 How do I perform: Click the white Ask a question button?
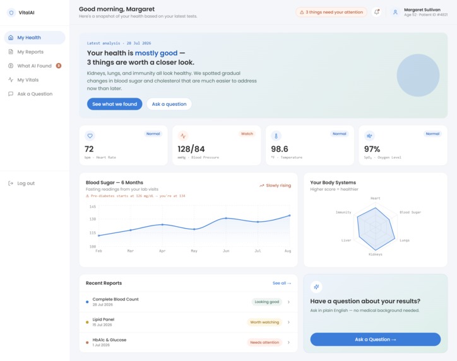[x=169, y=104]
